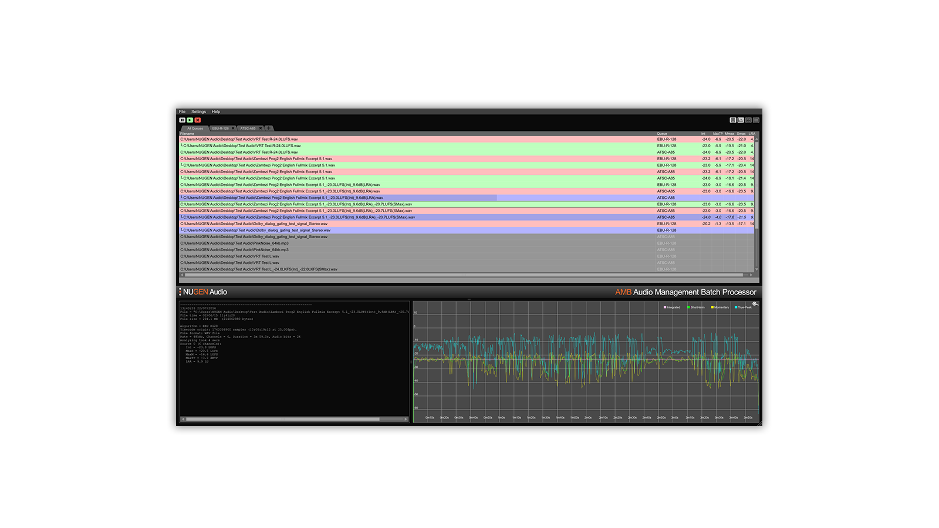Start processing with the green play icon

click(190, 120)
